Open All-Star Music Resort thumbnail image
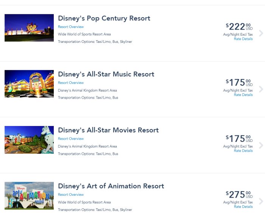Screen dimensions: 265x214 coord(29,83)
